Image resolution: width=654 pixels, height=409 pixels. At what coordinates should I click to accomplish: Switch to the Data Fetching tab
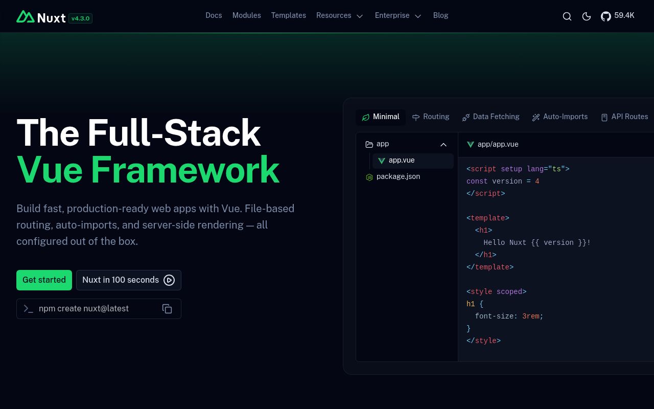pos(491,117)
